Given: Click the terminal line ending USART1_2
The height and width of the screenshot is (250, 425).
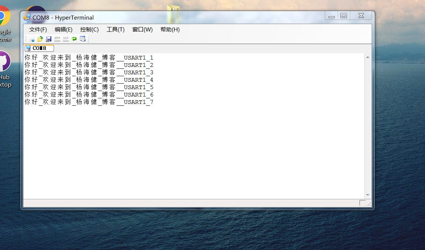Looking at the screenshot, I should click(x=89, y=65).
